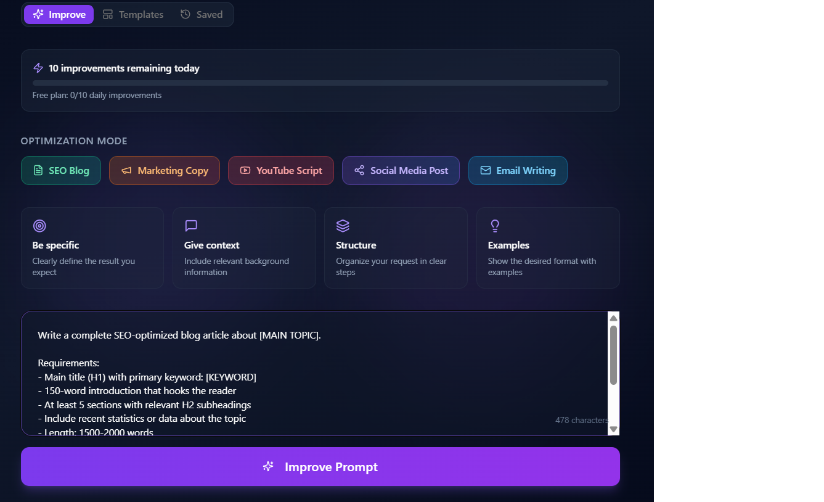Click the lightning bolt icon near improvements counter
824x502 pixels.
tap(38, 68)
